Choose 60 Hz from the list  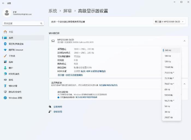coord(172,89)
